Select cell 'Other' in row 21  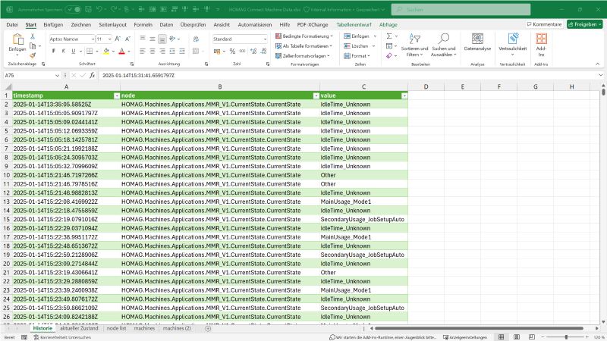[x=363, y=272]
